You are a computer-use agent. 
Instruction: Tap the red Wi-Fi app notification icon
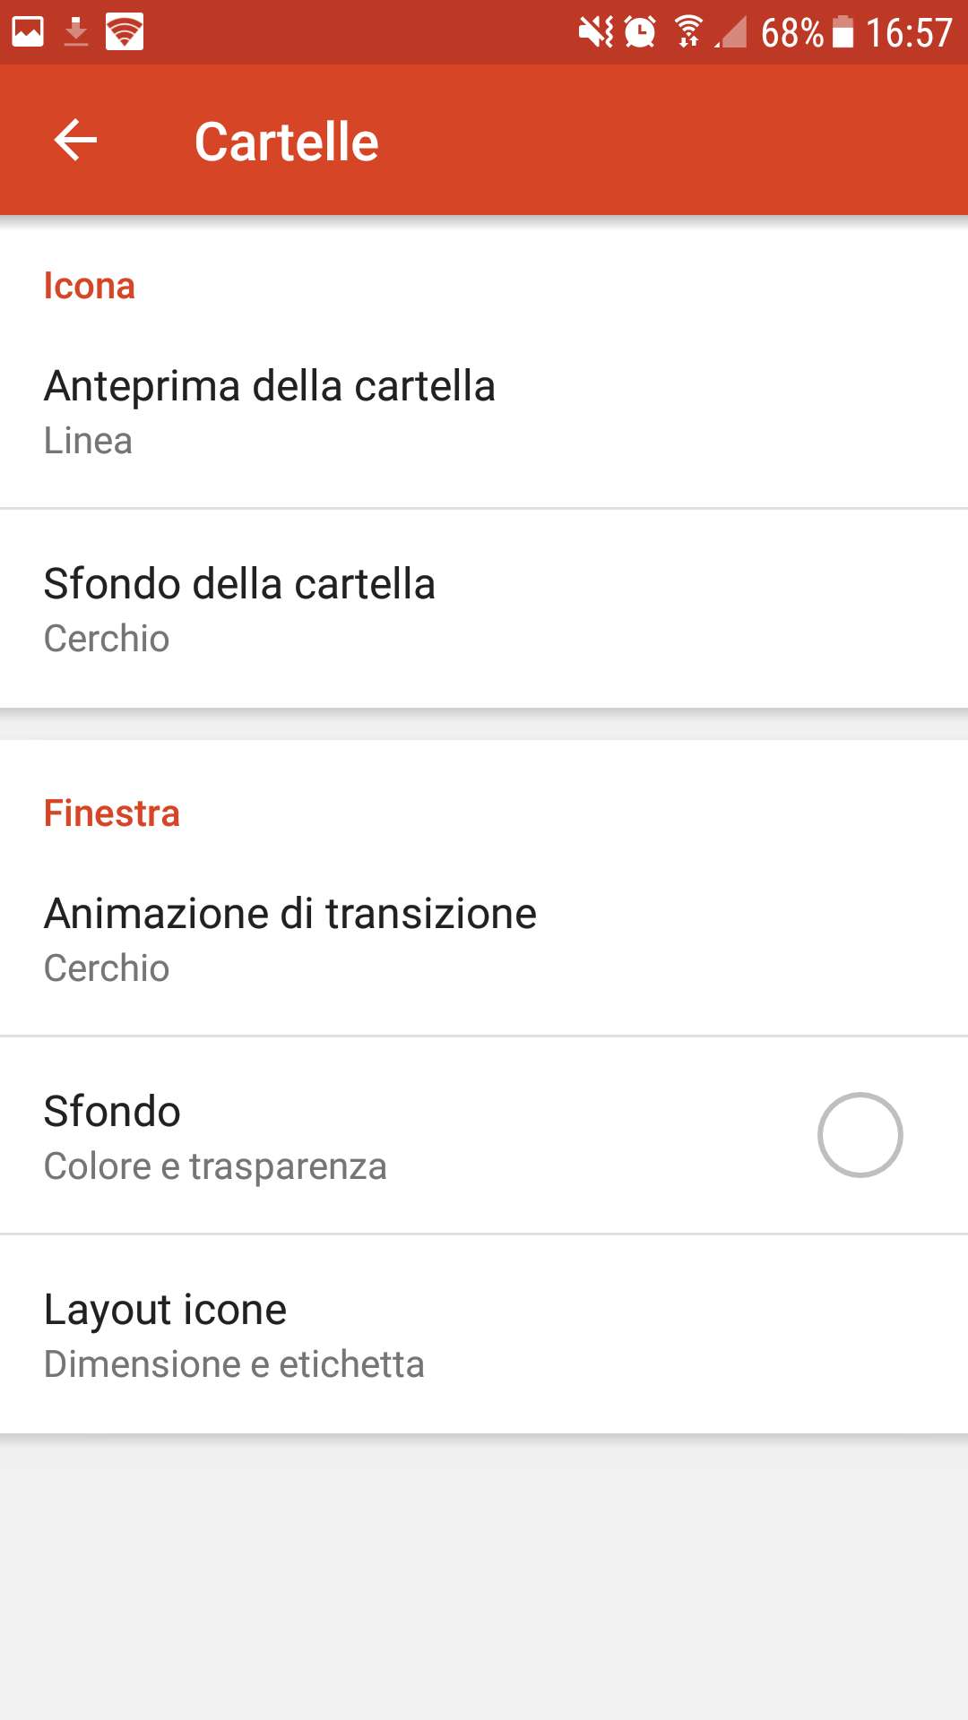(x=125, y=32)
